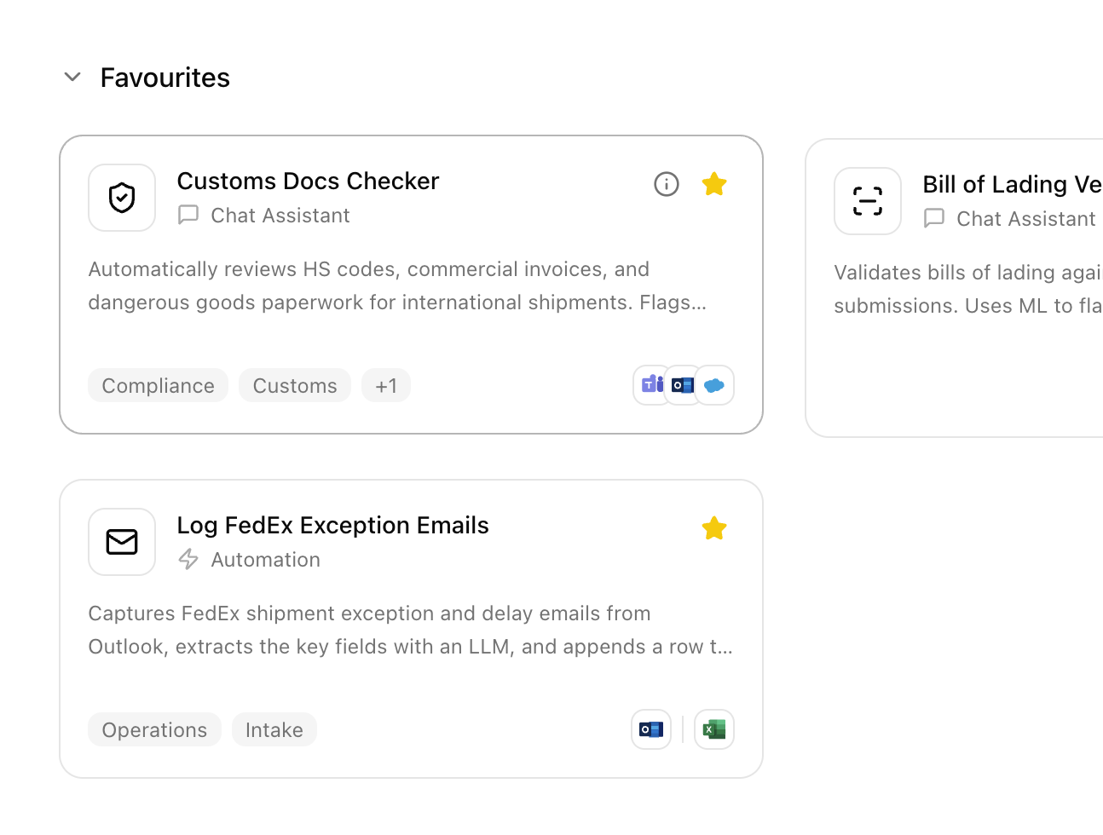Click chat bubble icon under Bill of Lading

[x=934, y=218]
